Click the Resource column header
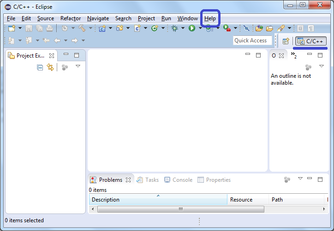334x231 pixels. pyautogui.click(x=248, y=200)
